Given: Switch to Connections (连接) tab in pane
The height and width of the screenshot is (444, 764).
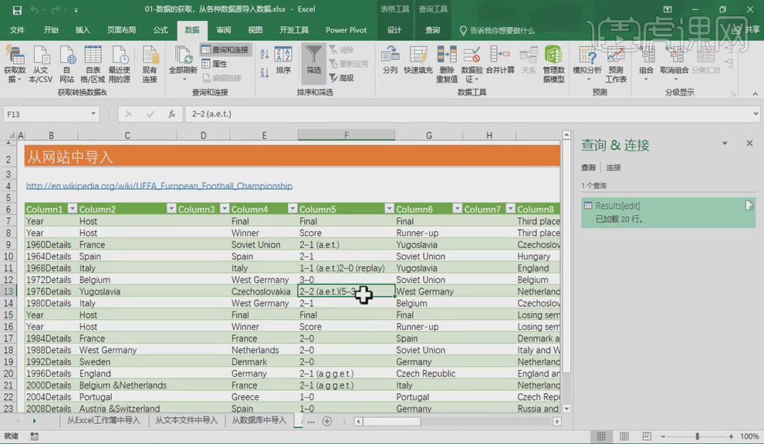Looking at the screenshot, I should click(x=613, y=167).
